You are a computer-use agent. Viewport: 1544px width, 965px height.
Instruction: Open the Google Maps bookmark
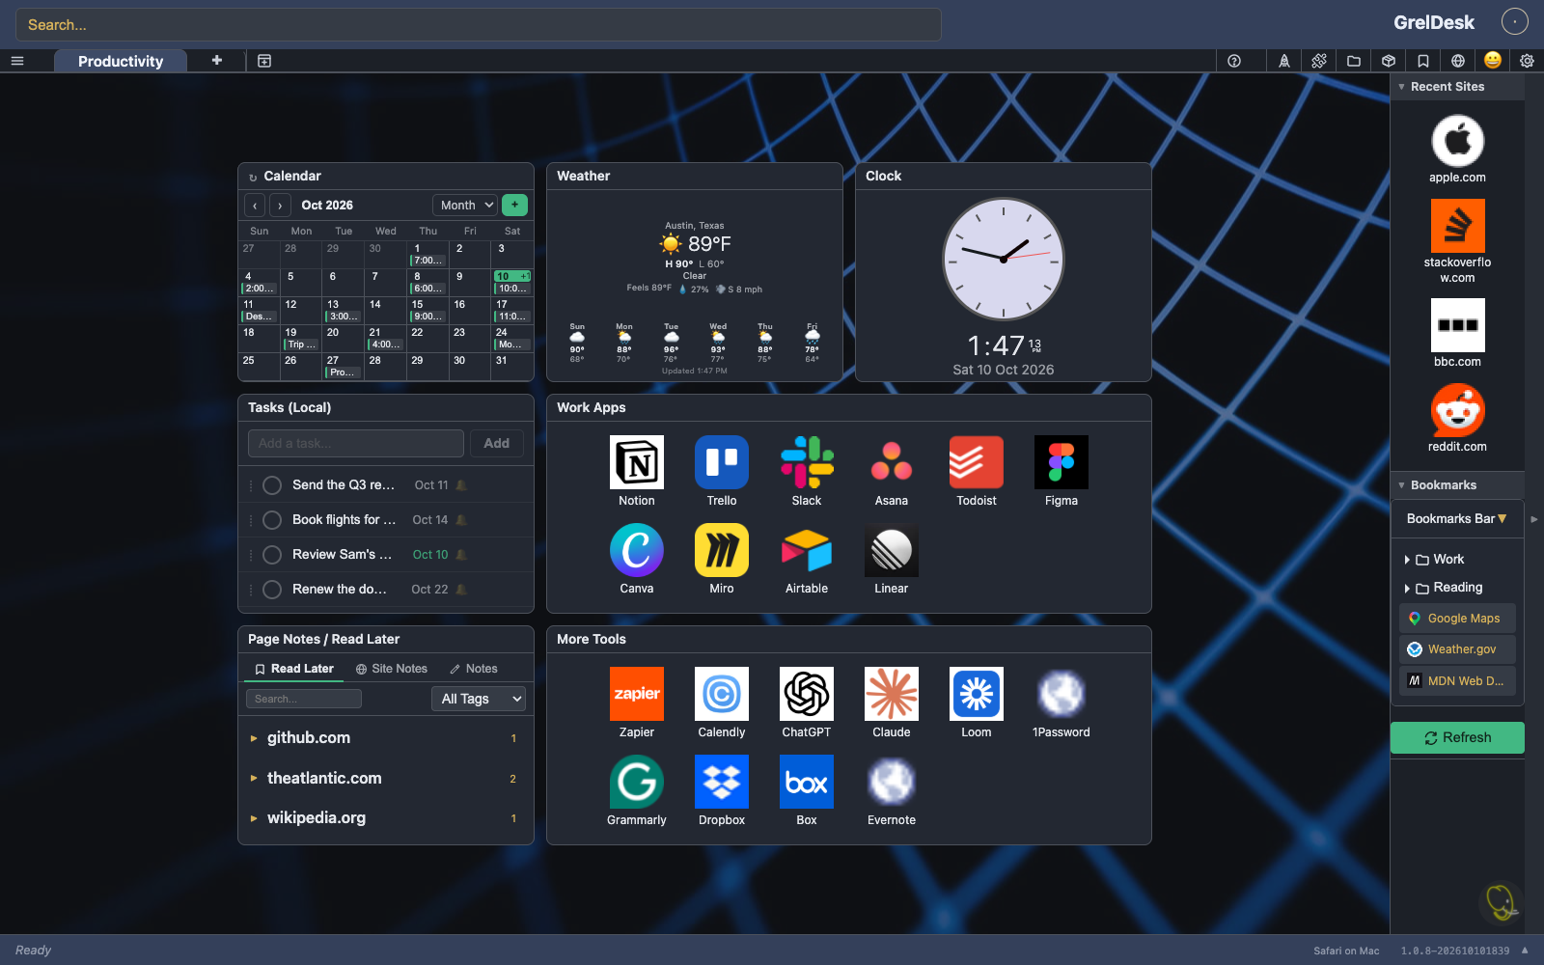[1457, 619]
